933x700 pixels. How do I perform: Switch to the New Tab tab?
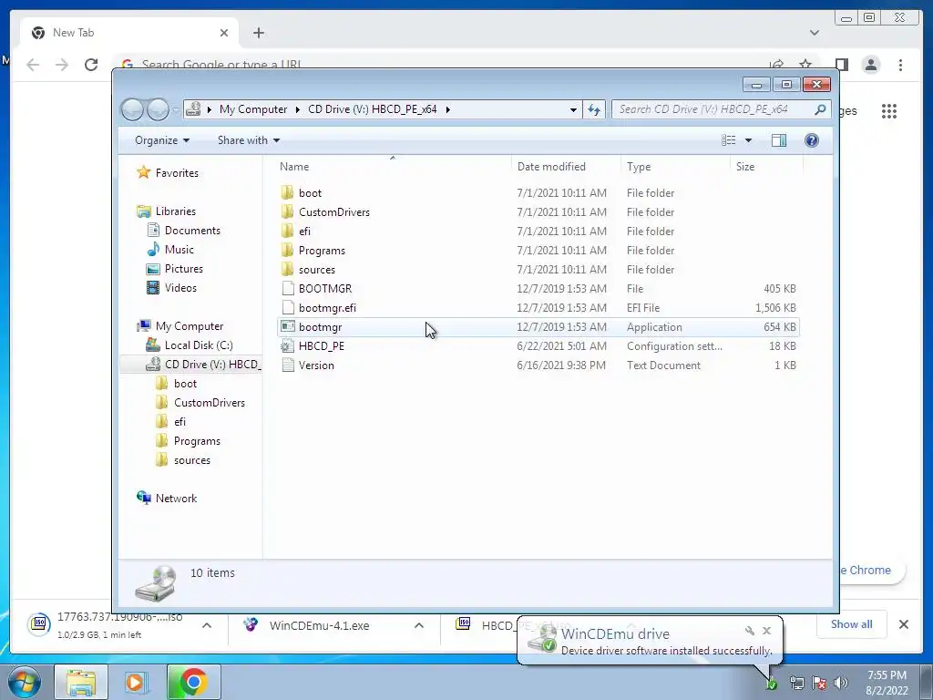[x=129, y=33]
